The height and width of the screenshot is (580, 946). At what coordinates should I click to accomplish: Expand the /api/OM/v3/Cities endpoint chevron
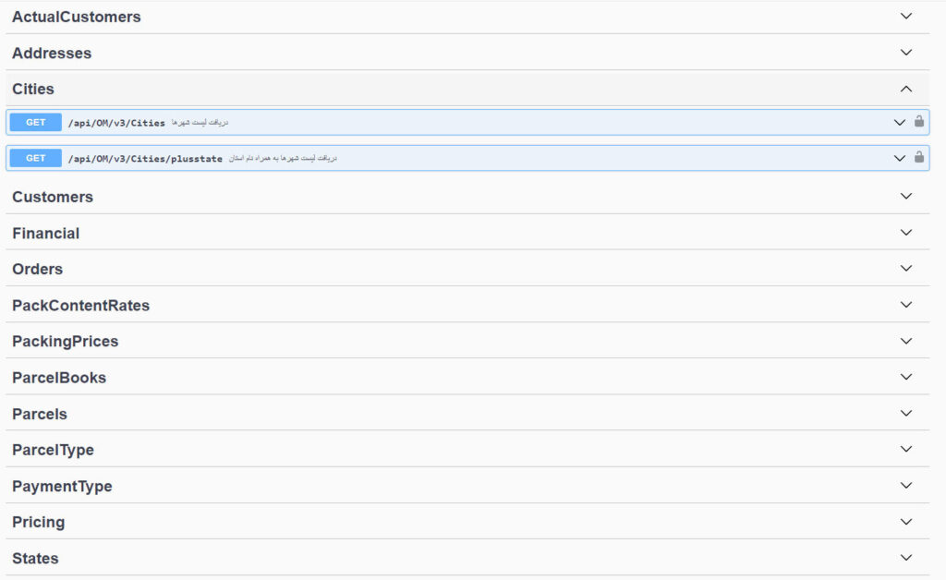(899, 122)
